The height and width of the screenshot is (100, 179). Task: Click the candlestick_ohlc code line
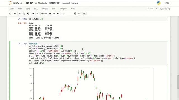point(82,58)
